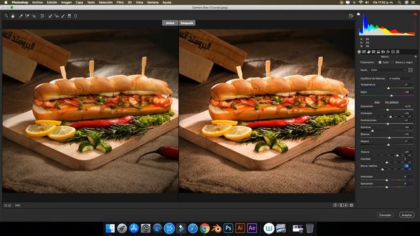This screenshot has height=236, width=420.
Task: Open the Básico panel options menu
Action: 415,57
